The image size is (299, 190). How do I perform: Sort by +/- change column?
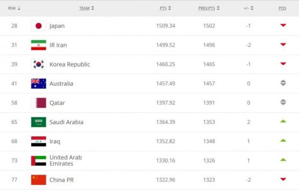pyautogui.click(x=248, y=8)
